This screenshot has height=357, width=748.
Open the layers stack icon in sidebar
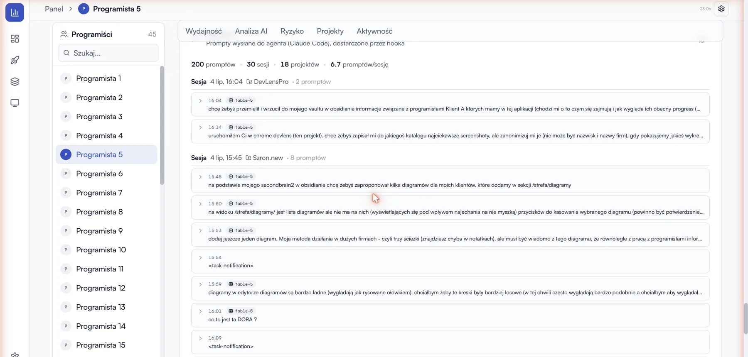(15, 82)
